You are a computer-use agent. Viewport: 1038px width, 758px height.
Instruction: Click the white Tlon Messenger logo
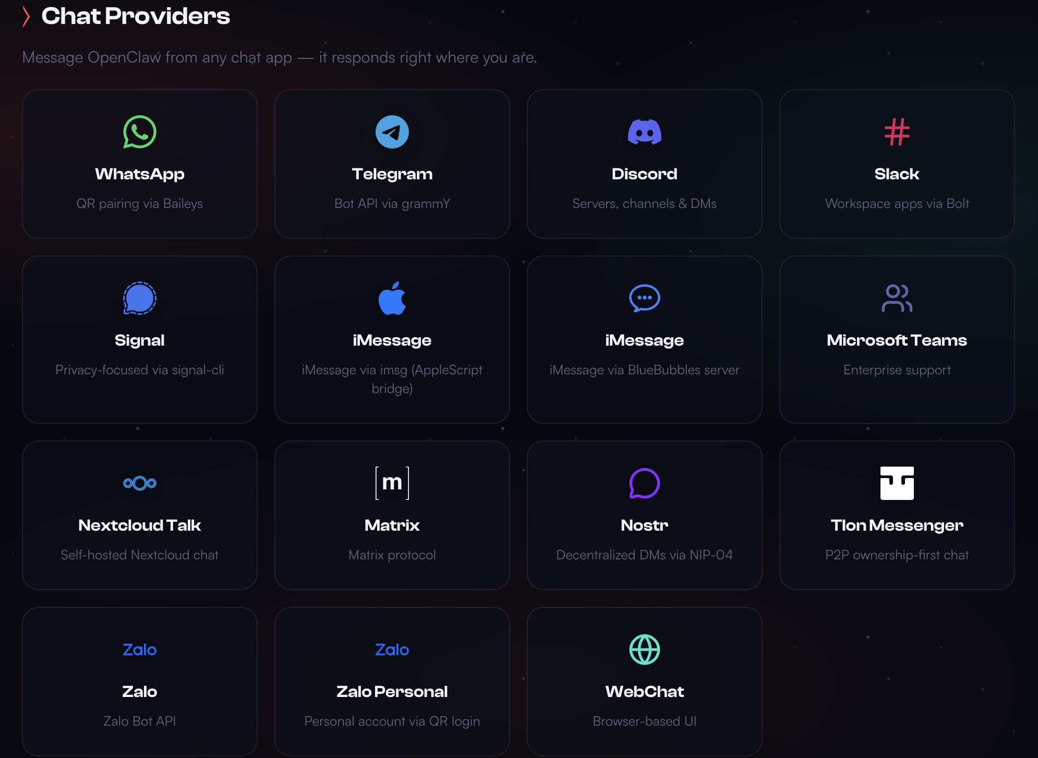point(897,483)
